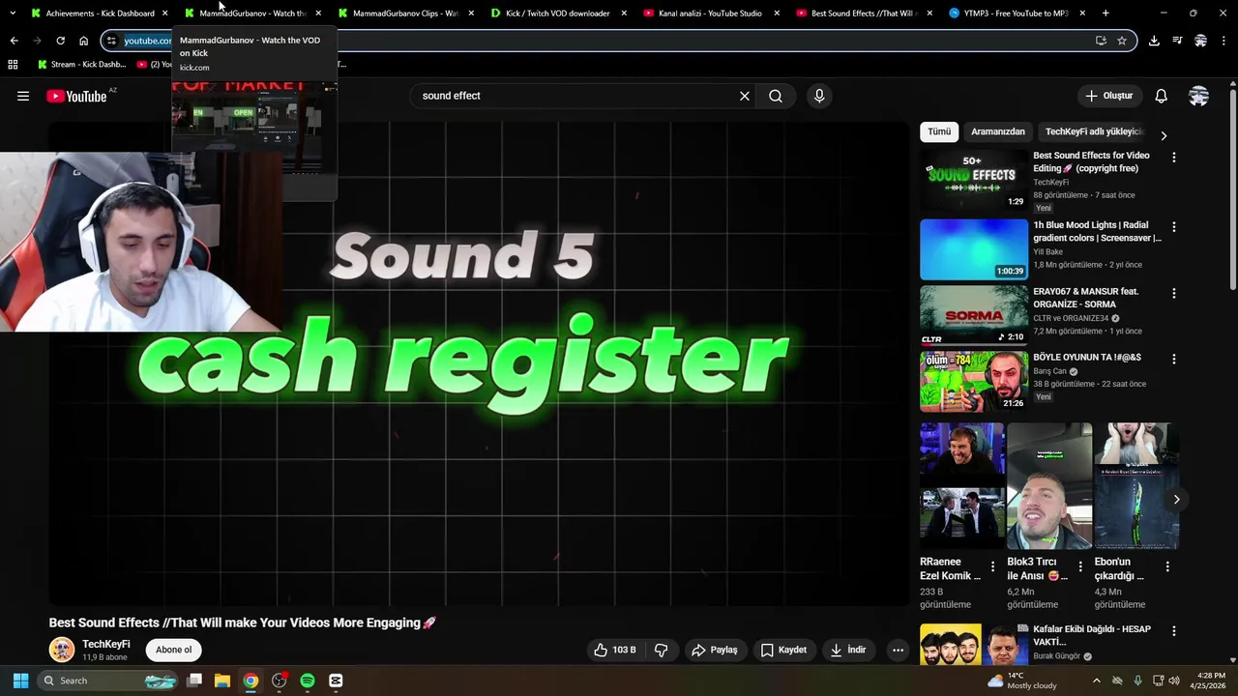
Task: Open Chrome three-dot menu
Action: (x=1223, y=41)
